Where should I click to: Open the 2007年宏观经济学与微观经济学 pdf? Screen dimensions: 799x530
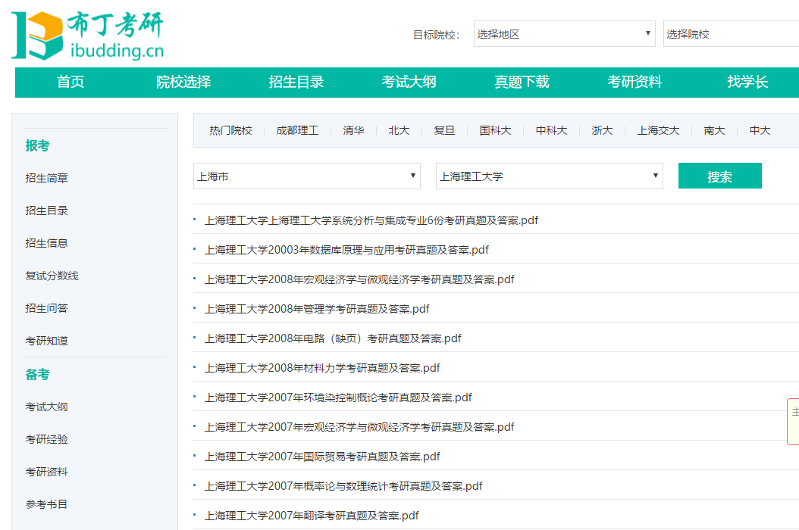(x=359, y=427)
